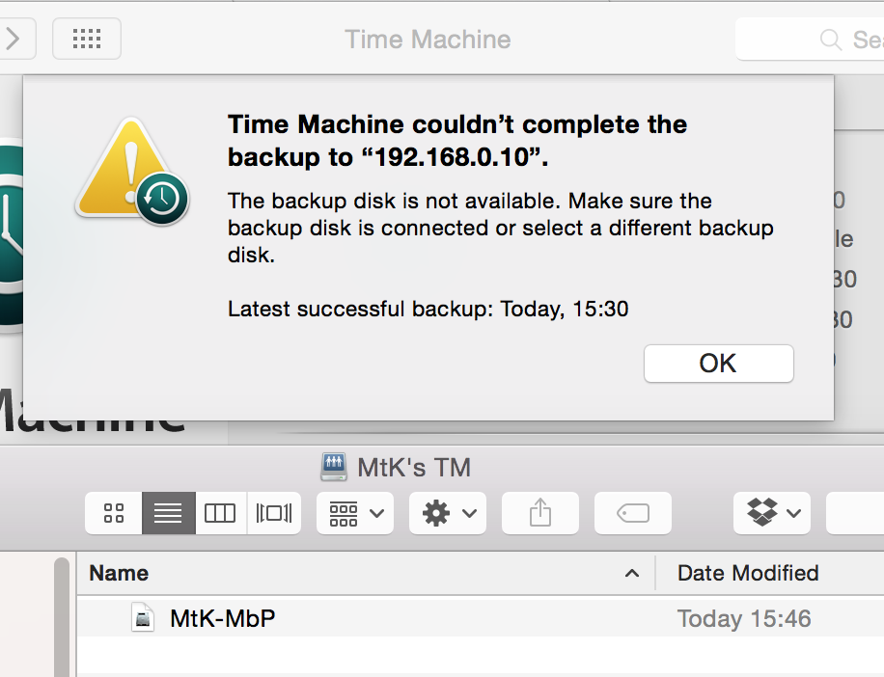This screenshot has height=677, width=884.
Task: Click the Edit Tags button
Action: (632, 513)
